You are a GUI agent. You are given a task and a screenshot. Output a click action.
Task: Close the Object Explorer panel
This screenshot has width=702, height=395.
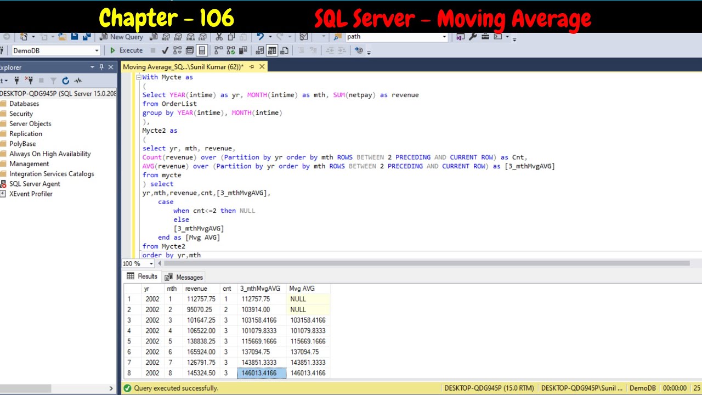pos(111,67)
